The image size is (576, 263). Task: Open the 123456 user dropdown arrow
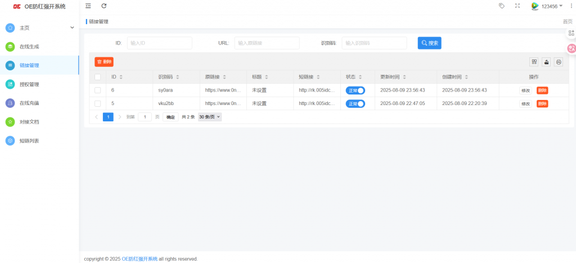click(561, 6)
